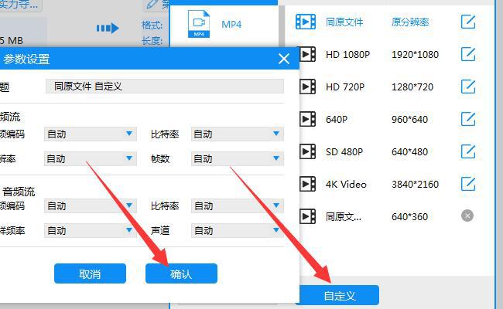Click edit icon for HD 1080P preset
Image resolution: width=503 pixels, height=309 pixels.
468,54
